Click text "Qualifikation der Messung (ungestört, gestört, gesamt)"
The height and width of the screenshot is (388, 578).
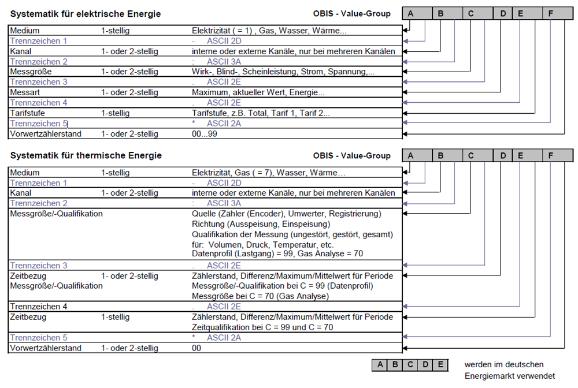pos(292,234)
